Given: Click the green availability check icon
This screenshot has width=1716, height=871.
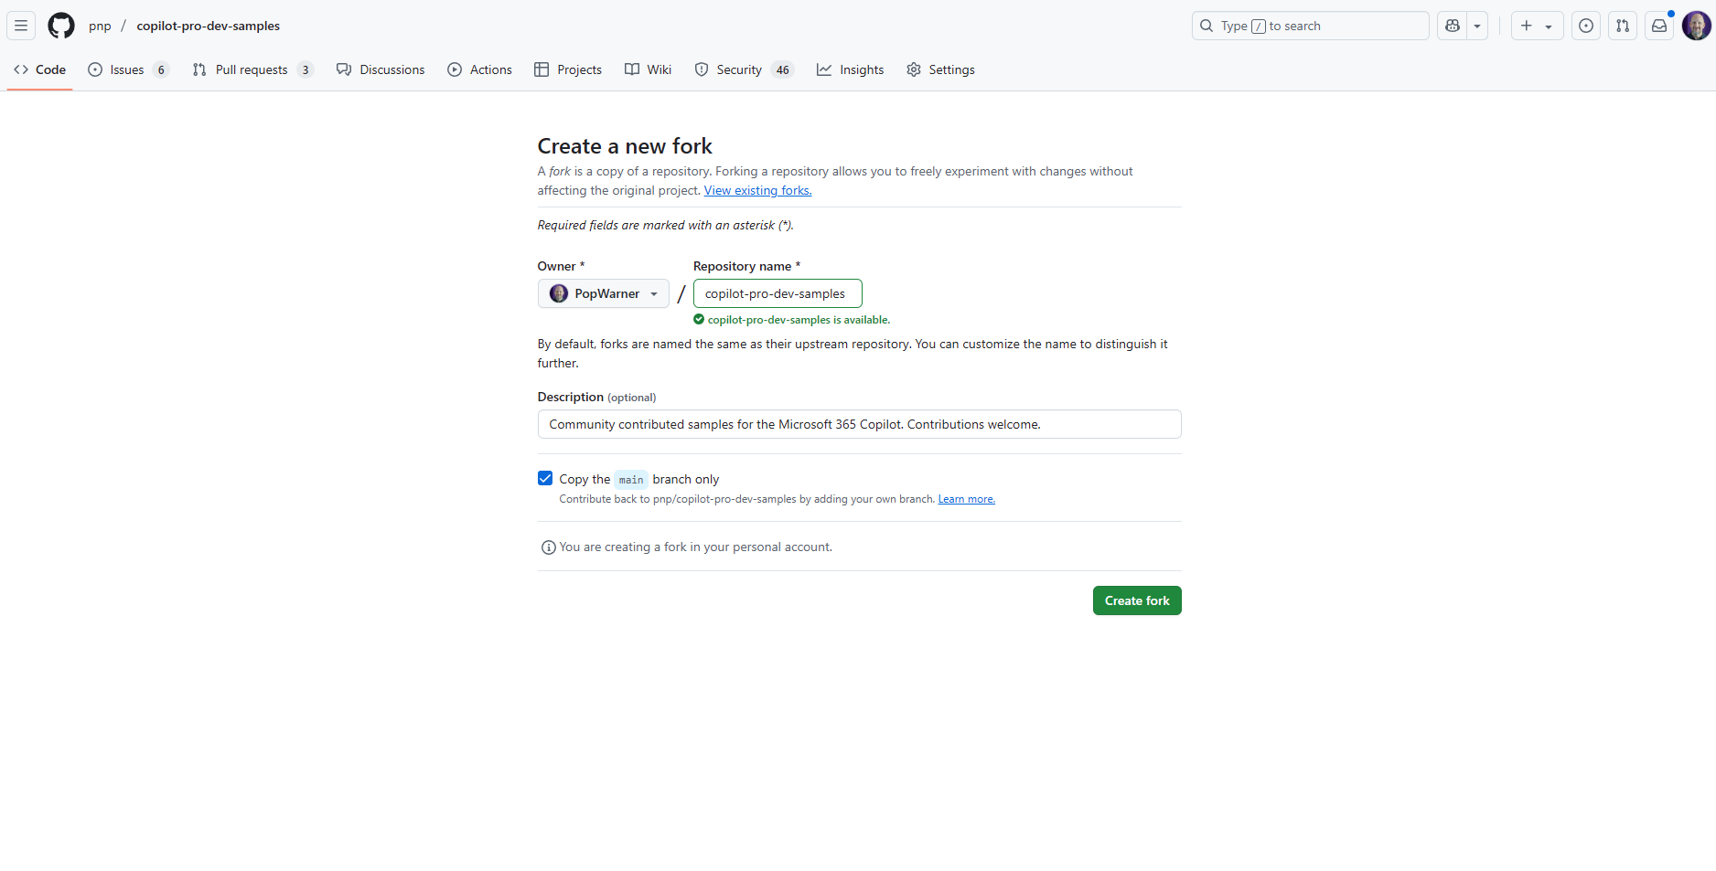Looking at the screenshot, I should [699, 320].
